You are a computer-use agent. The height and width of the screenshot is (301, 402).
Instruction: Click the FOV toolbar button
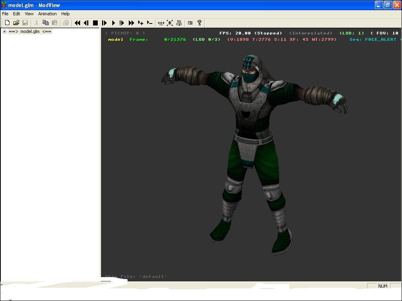[190, 23]
